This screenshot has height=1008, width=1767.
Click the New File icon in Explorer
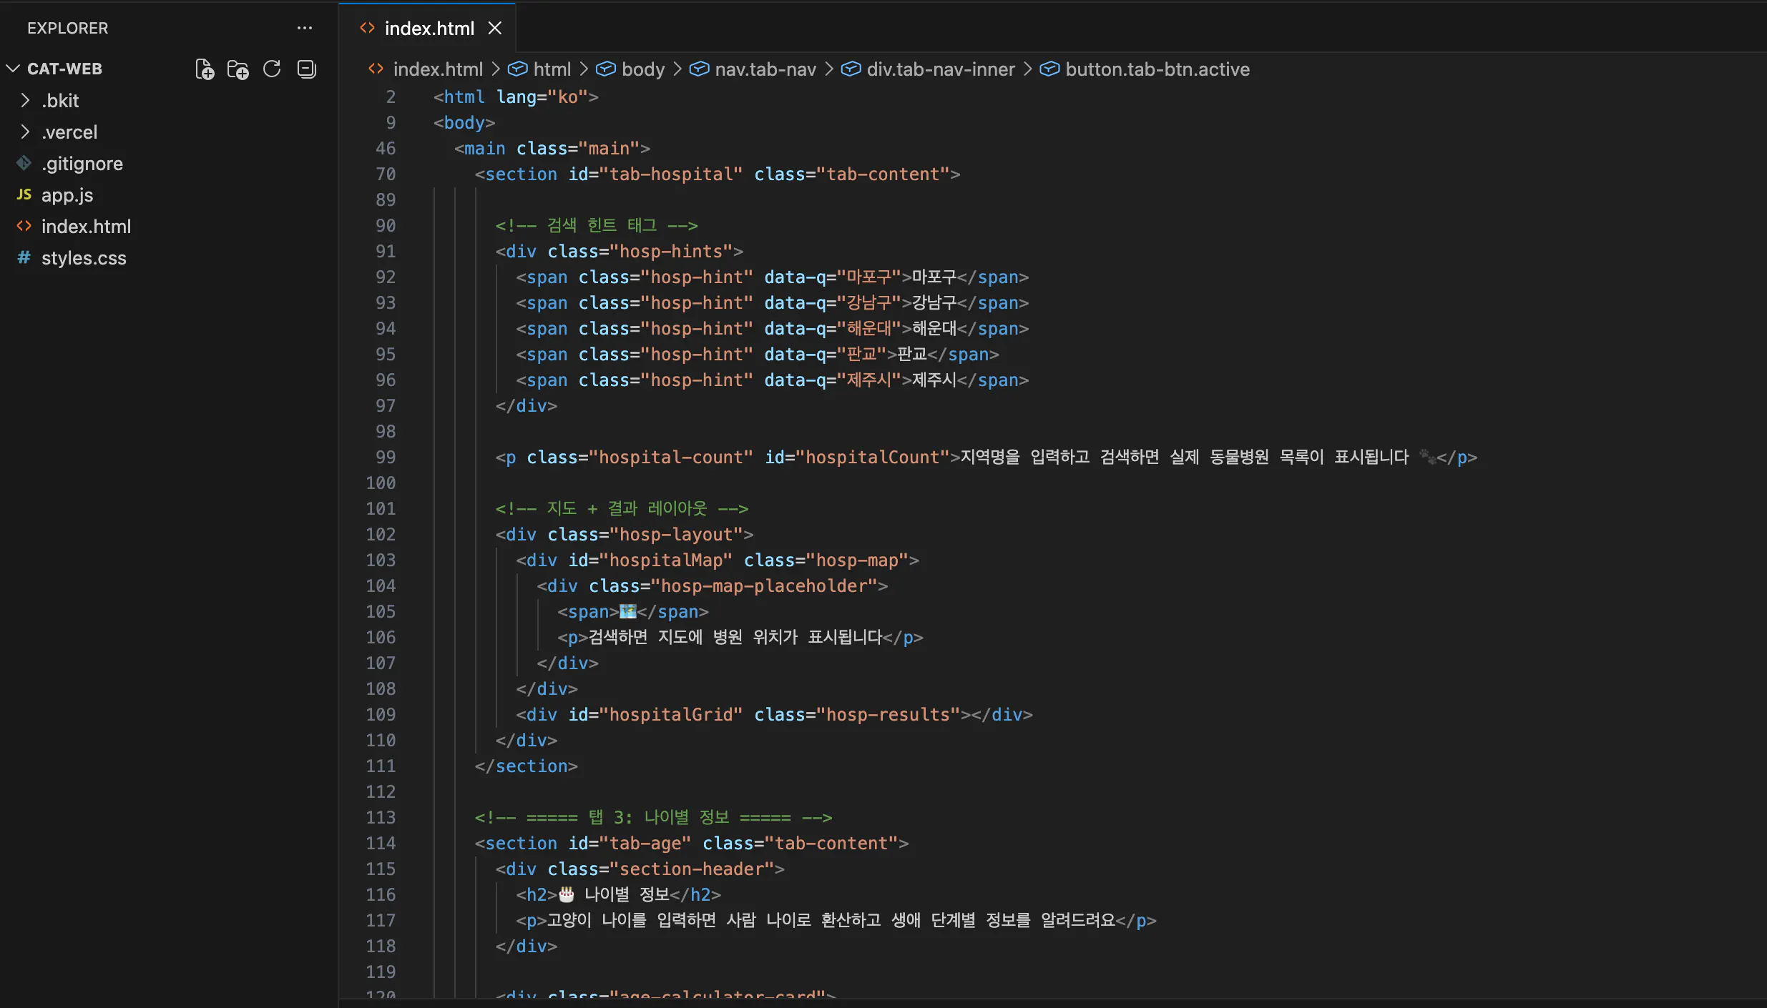pos(205,69)
